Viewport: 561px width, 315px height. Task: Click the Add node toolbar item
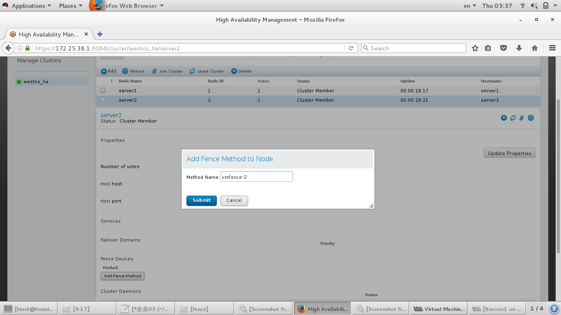109,71
